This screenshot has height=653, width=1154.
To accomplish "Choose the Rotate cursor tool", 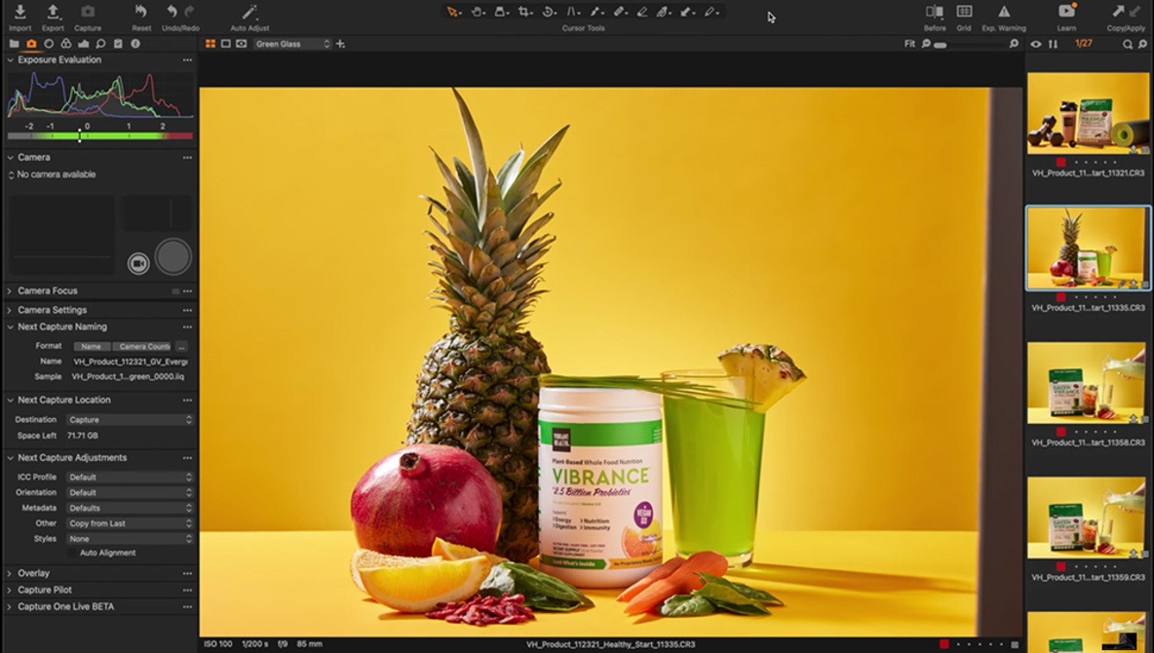I will (x=548, y=12).
